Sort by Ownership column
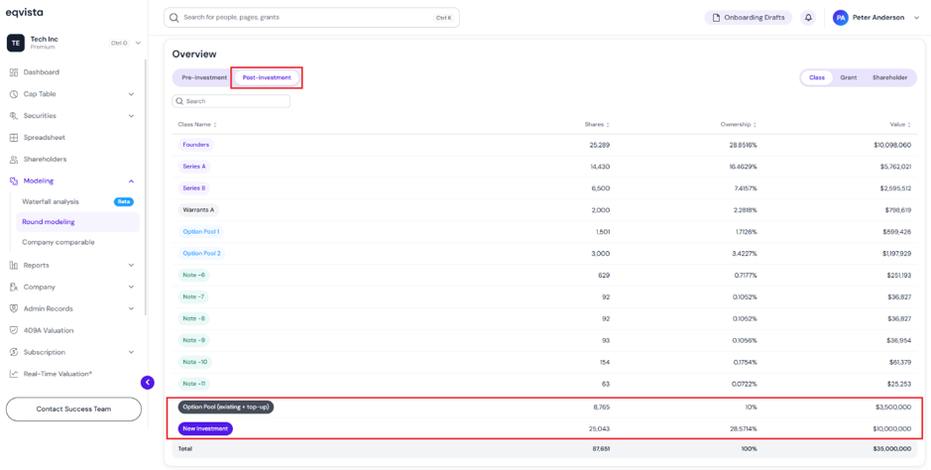The image size is (931, 470). point(739,125)
